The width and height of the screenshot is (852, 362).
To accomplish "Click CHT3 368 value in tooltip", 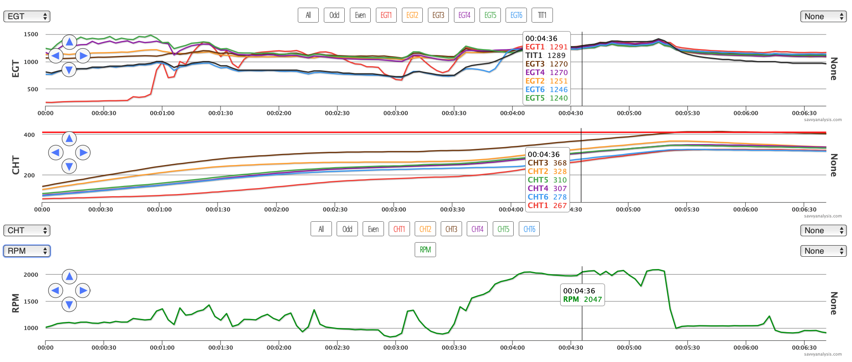I will [547, 163].
